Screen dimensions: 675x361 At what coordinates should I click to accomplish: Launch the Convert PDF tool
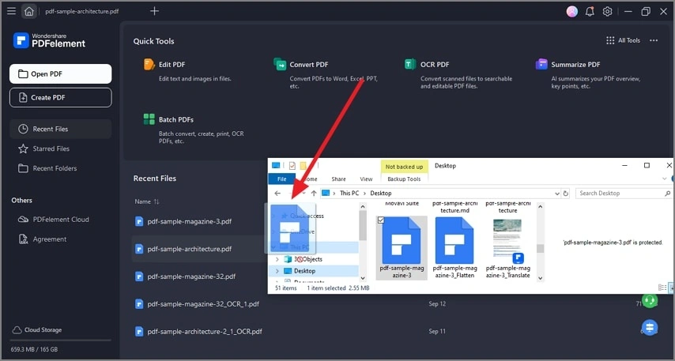click(310, 64)
